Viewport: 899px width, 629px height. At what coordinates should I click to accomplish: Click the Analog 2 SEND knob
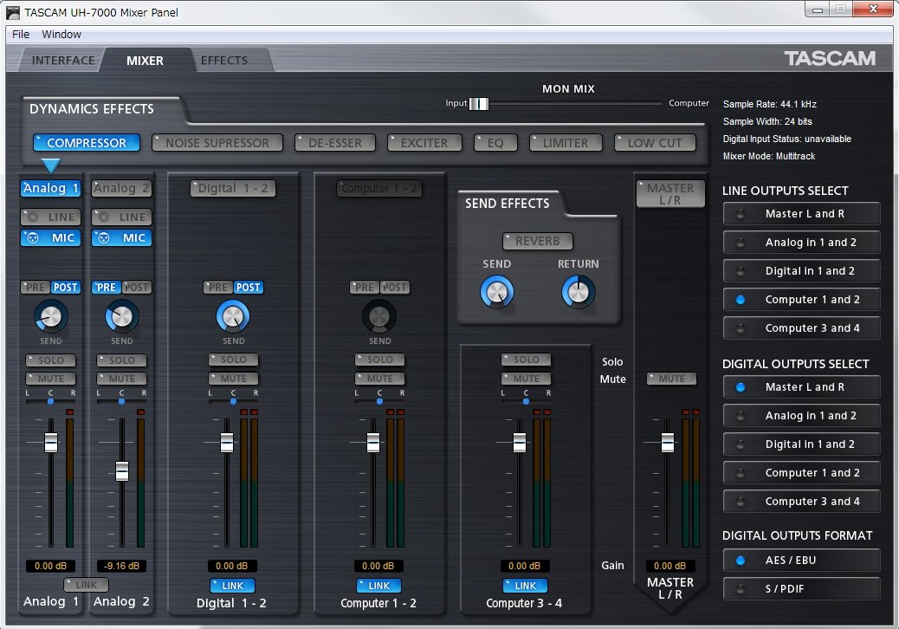[121, 316]
